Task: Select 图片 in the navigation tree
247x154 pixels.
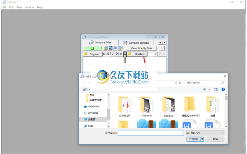Action: pos(90,95)
